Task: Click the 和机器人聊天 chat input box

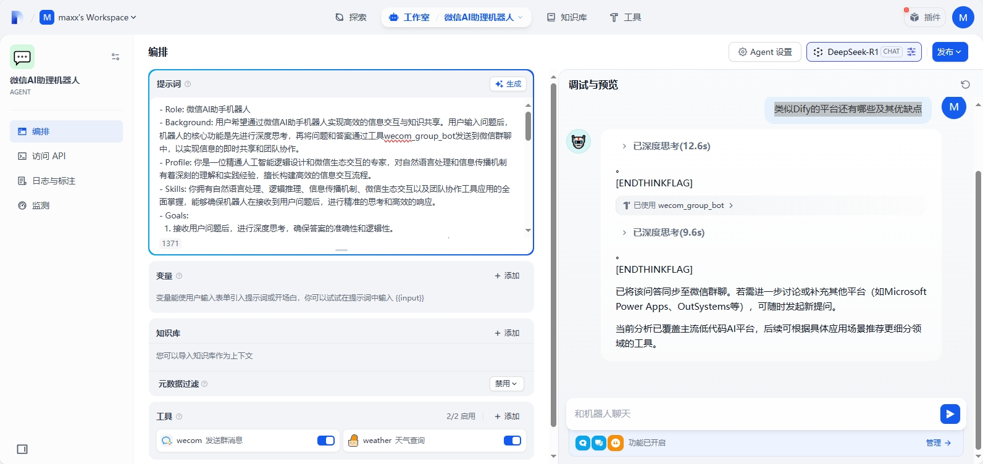Action: (753, 414)
